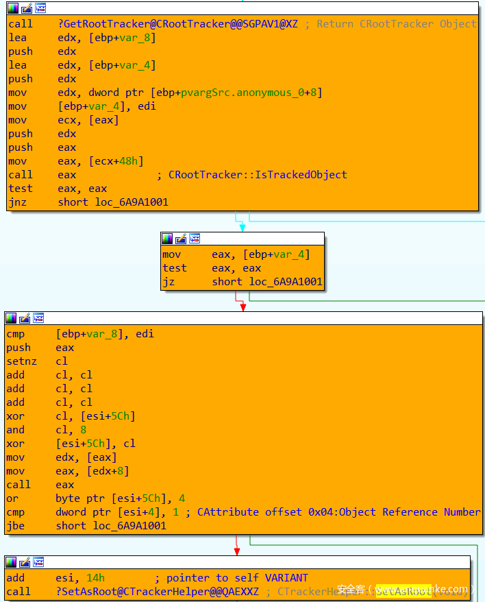
Task: Click the group nodes icon on the 'cmp [ebp+var_8]' block
Action: 39,318
